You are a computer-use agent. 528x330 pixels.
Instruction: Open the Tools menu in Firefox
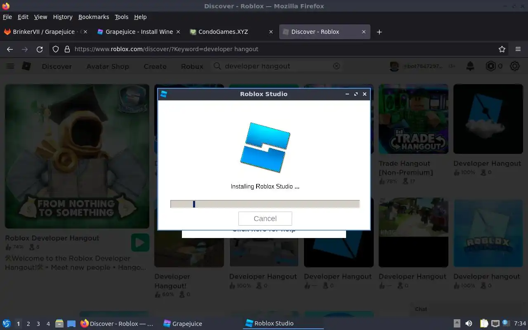pos(121,17)
